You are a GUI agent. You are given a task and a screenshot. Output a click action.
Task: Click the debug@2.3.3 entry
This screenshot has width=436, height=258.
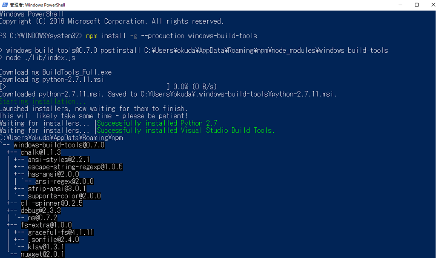tap(40, 210)
